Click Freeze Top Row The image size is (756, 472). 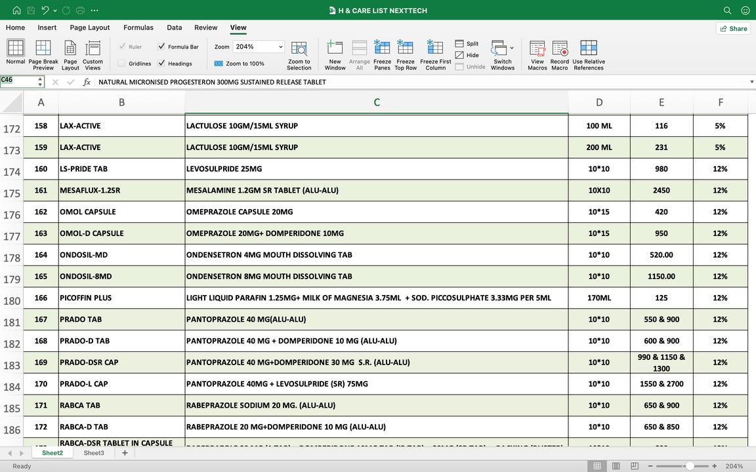pyautogui.click(x=406, y=55)
